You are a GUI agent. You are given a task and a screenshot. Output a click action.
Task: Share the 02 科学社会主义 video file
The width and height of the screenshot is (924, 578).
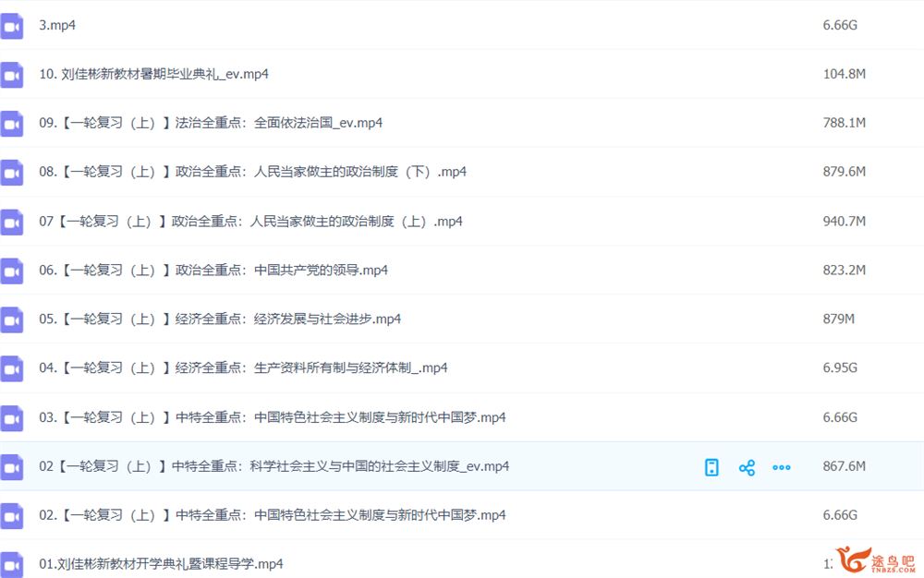pyautogui.click(x=747, y=467)
